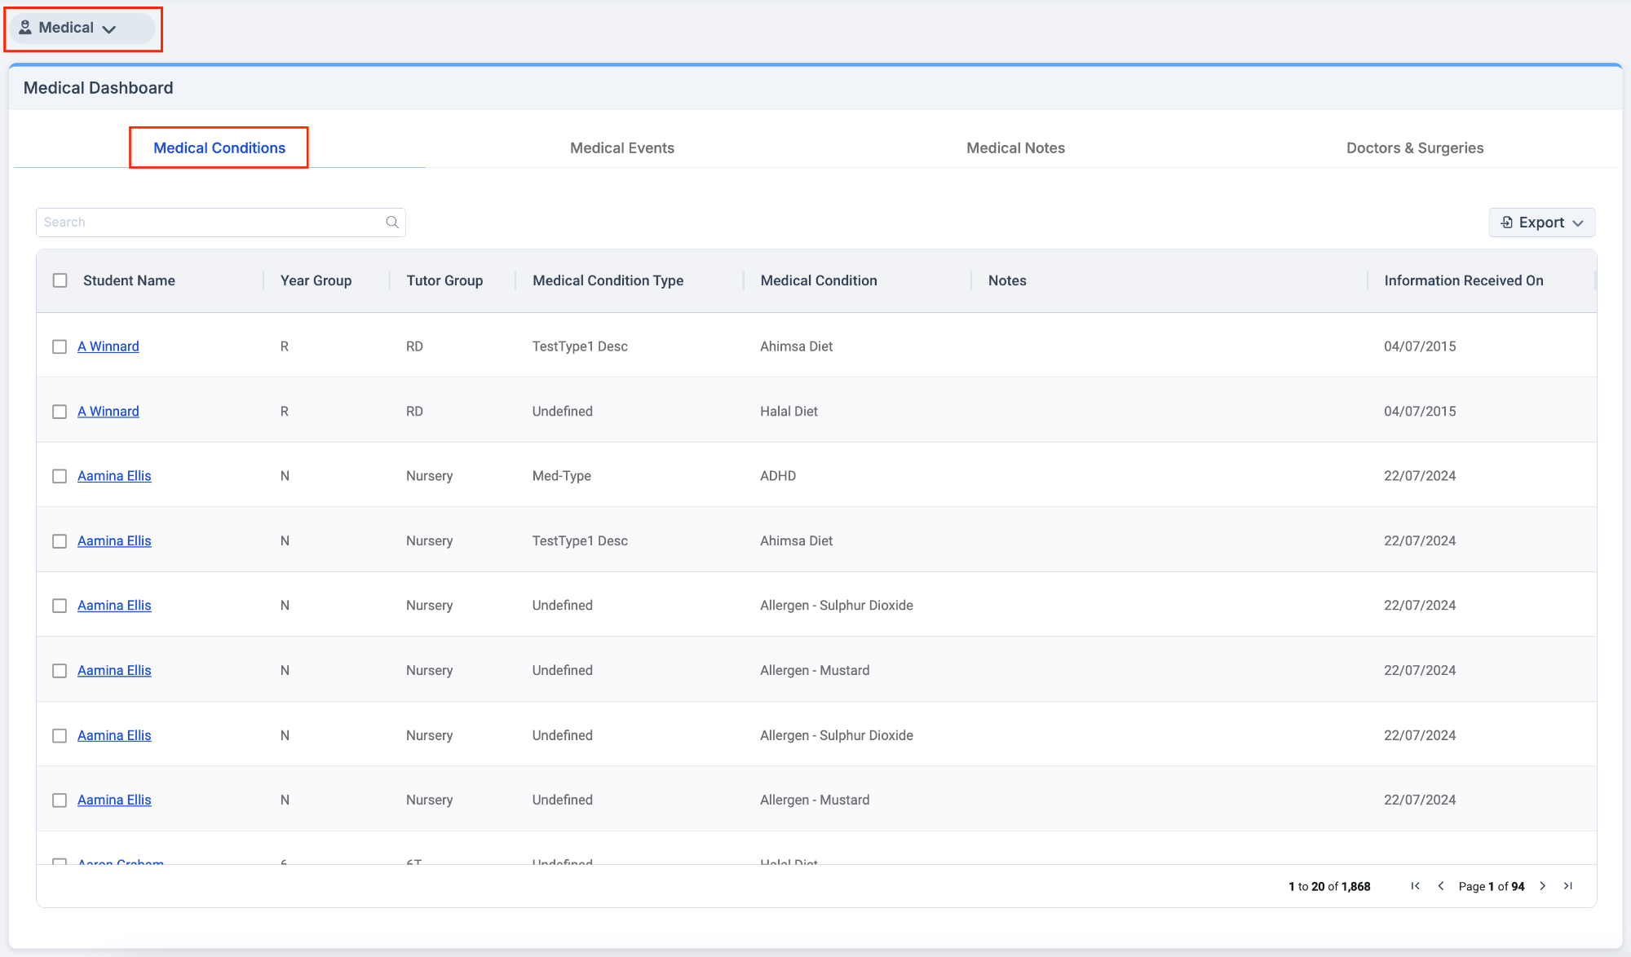
Task: Sort by the Tutor Group column header
Action: (x=444, y=280)
